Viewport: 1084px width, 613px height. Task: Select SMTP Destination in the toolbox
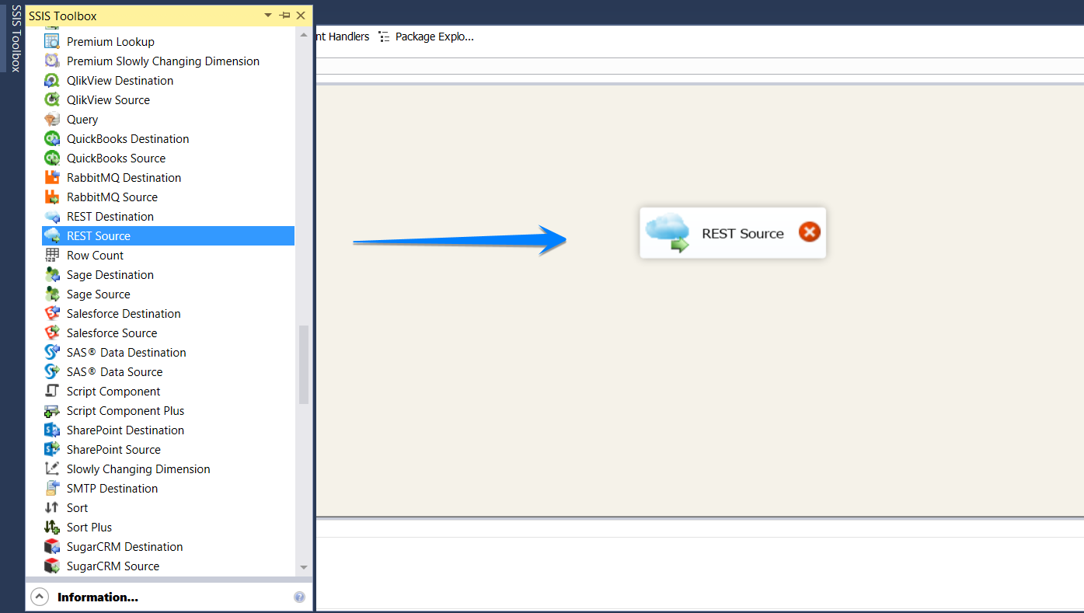(x=112, y=489)
